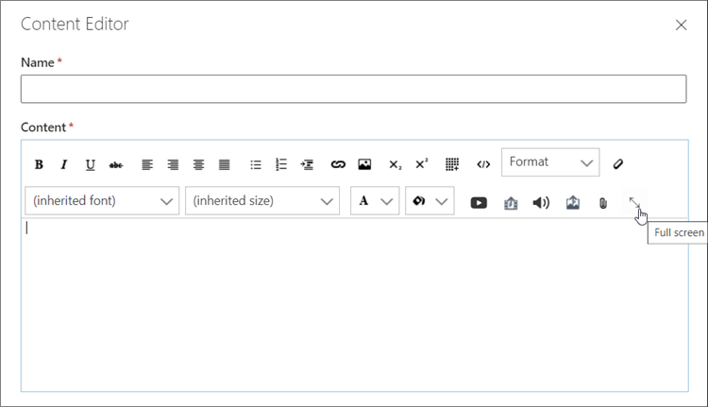The image size is (708, 407).
Task: Attach a file with the paperclip icon
Action: (602, 202)
